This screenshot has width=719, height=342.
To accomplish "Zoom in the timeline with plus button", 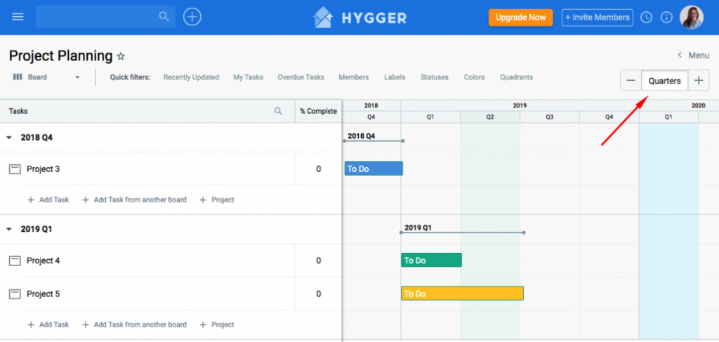I will click(x=698, y=81).
